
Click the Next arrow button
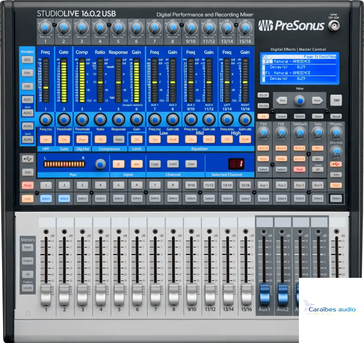(317, 101)
